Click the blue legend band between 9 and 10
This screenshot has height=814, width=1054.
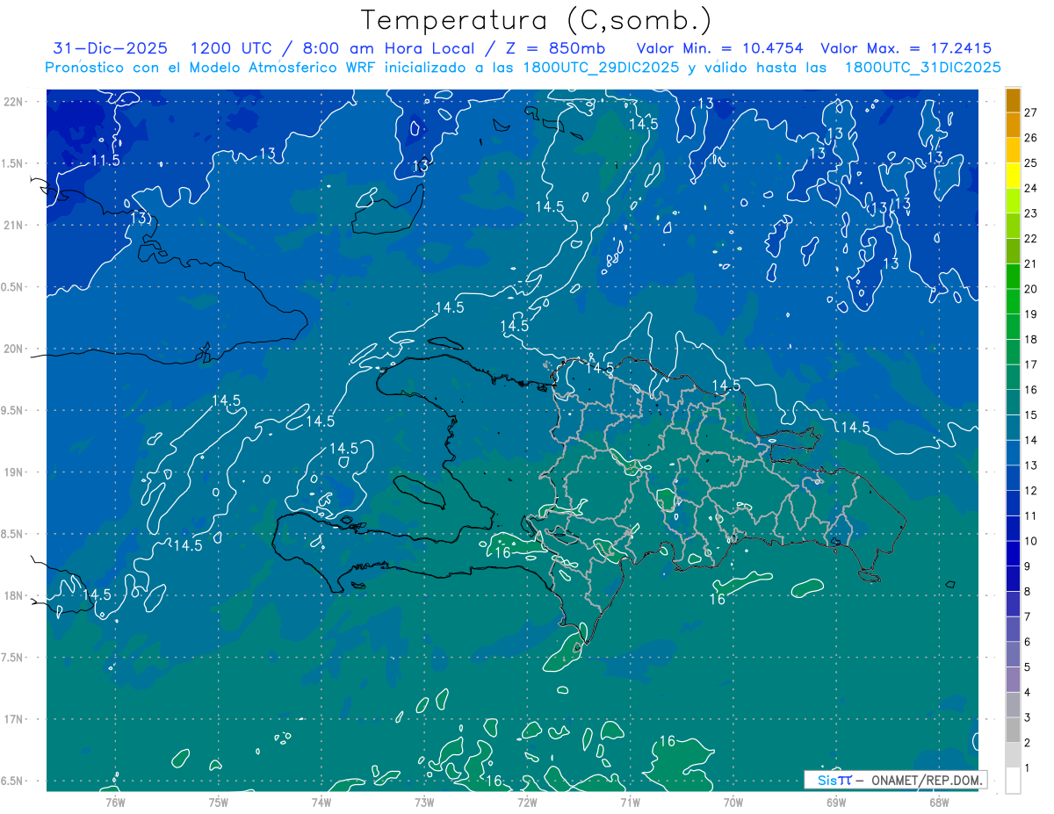(1013, 554)
